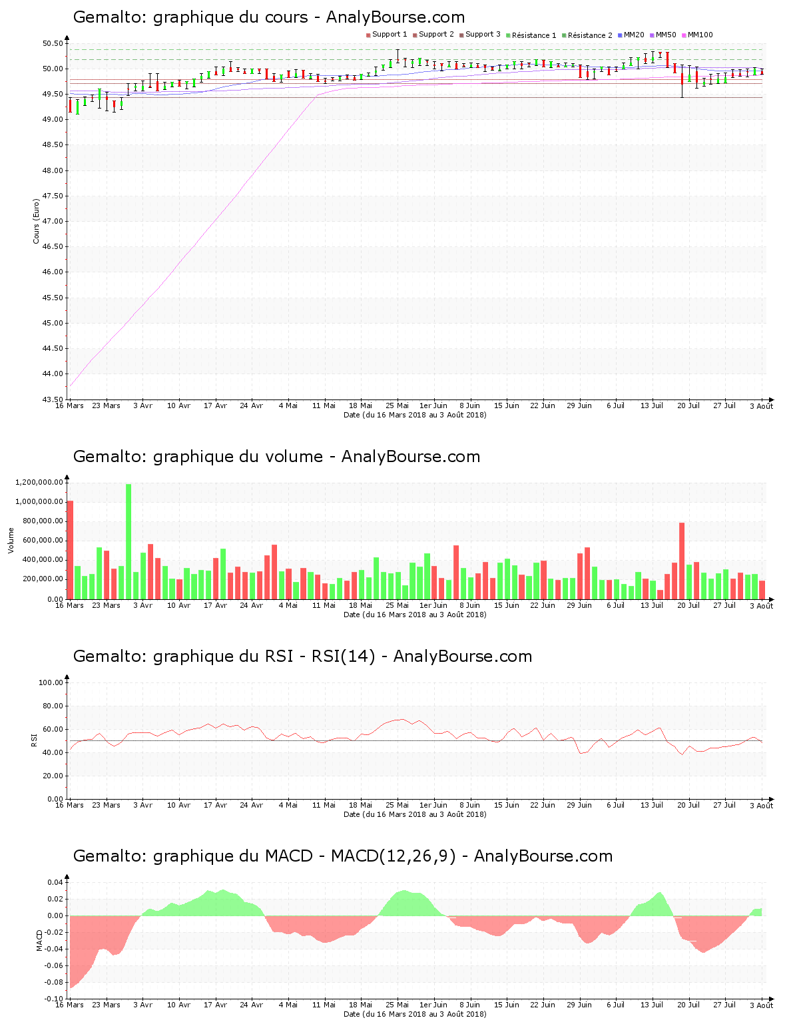
Task: Select the "Résistance 2" legend text
Action: click(590, 35)
